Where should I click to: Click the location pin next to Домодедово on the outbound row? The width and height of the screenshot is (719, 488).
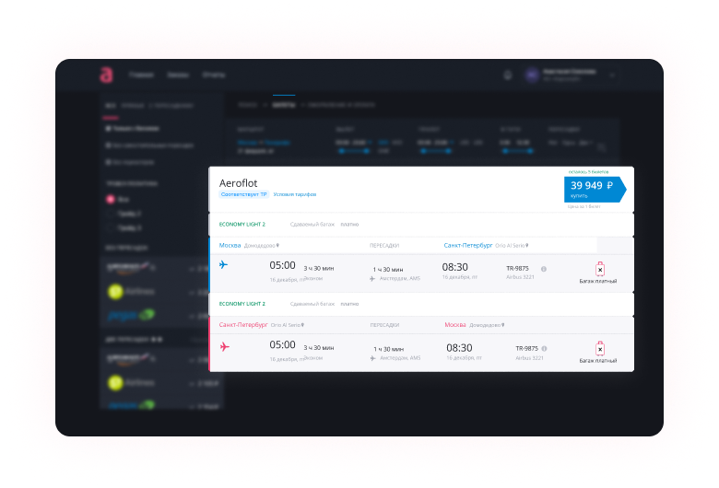click(277, 246)
